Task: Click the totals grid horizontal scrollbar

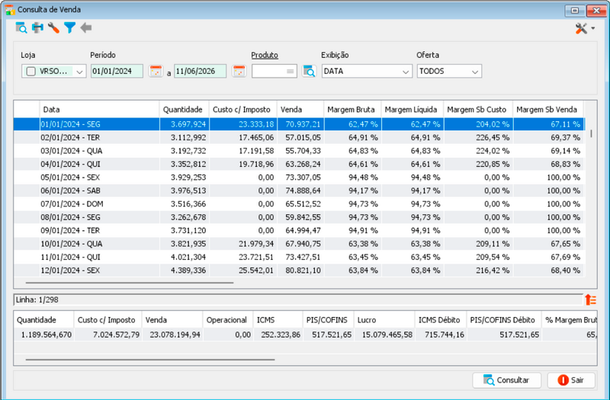Action: coord(150,360)
